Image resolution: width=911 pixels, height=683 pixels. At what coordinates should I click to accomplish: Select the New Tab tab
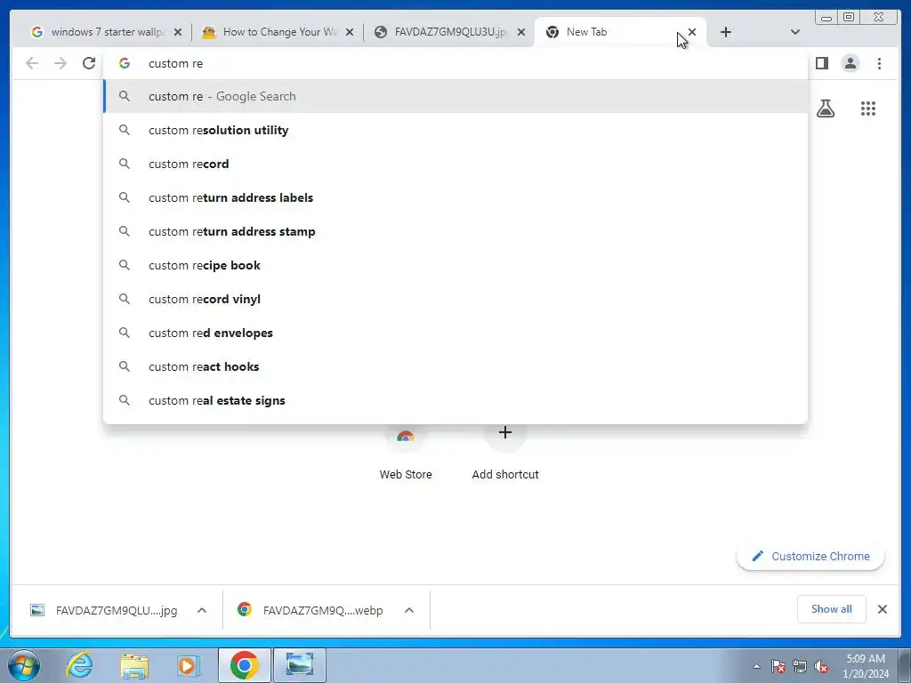click(610, 32)
